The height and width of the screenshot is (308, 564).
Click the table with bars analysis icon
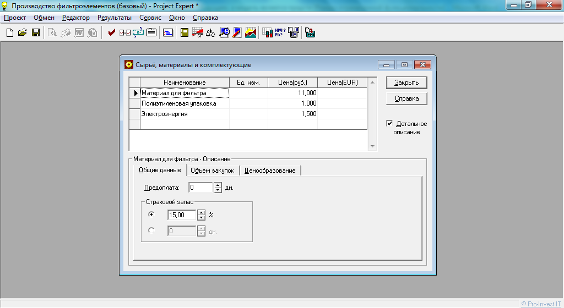click(x=267, y=32)
